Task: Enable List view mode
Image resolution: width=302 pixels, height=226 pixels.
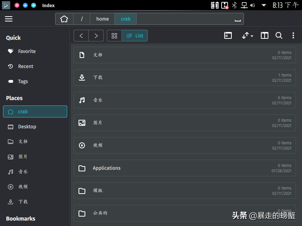Action: 135,36
